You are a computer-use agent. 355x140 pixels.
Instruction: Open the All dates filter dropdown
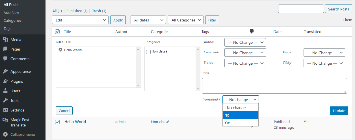click(x=148, y=20)
